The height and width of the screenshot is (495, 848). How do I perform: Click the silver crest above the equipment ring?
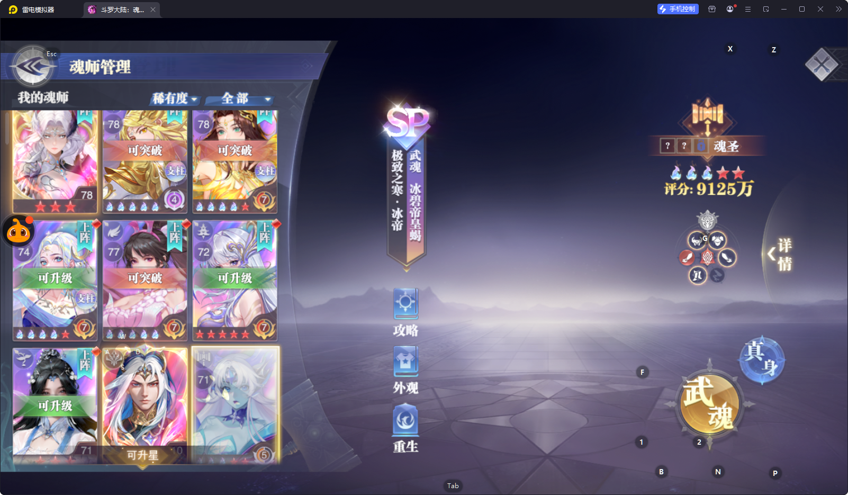tap(708, 220)
